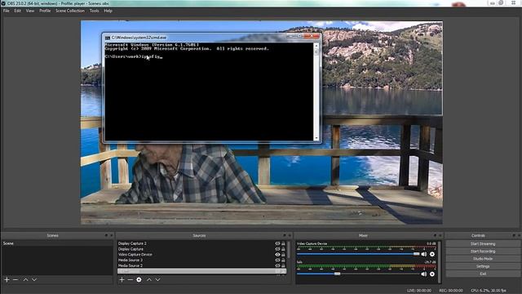
Task: Click volume slider handle of -29.7 dB track
Action: click(x=337, y=274)
